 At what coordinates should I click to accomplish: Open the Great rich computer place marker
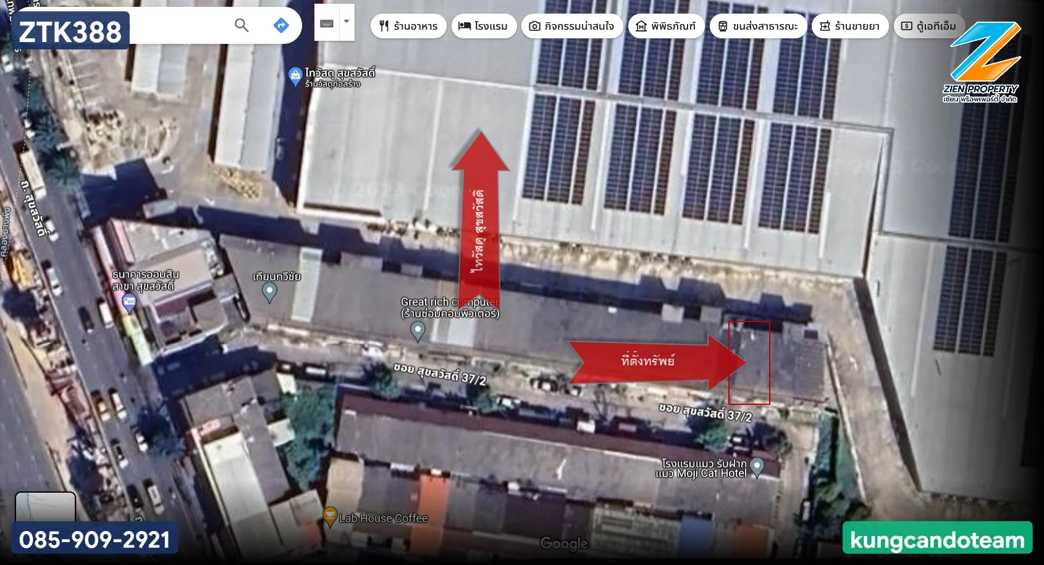click(418, 332)
